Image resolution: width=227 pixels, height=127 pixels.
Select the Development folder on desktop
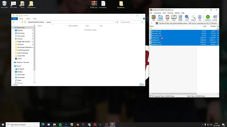pos(31,5)
